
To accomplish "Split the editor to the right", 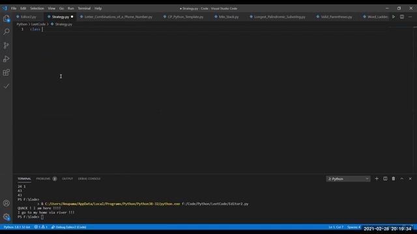I will tap(402, 17).
